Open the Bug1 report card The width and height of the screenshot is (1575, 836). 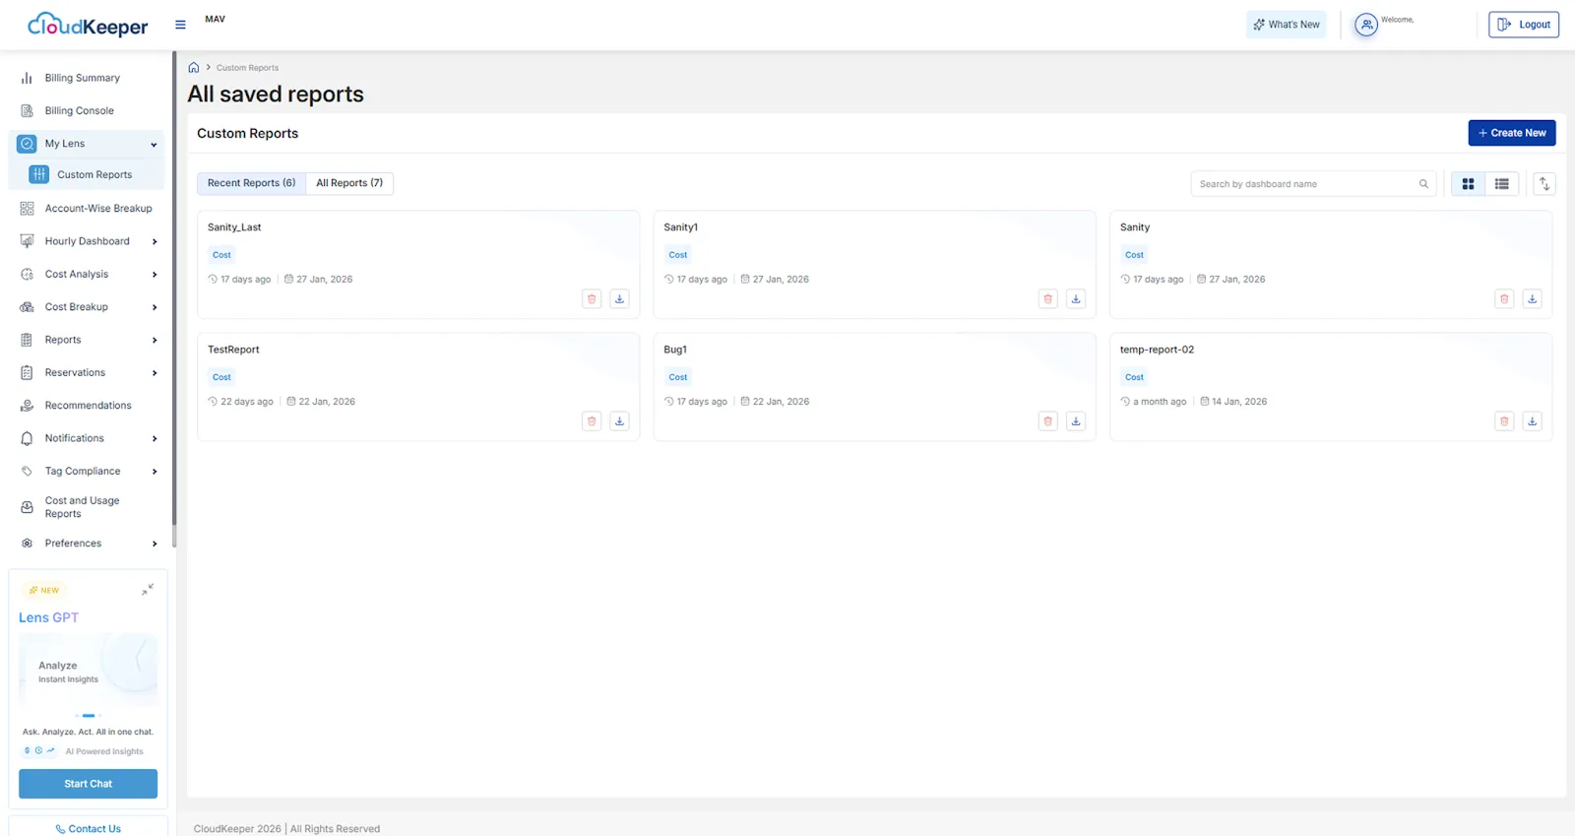tap(874, 387)
